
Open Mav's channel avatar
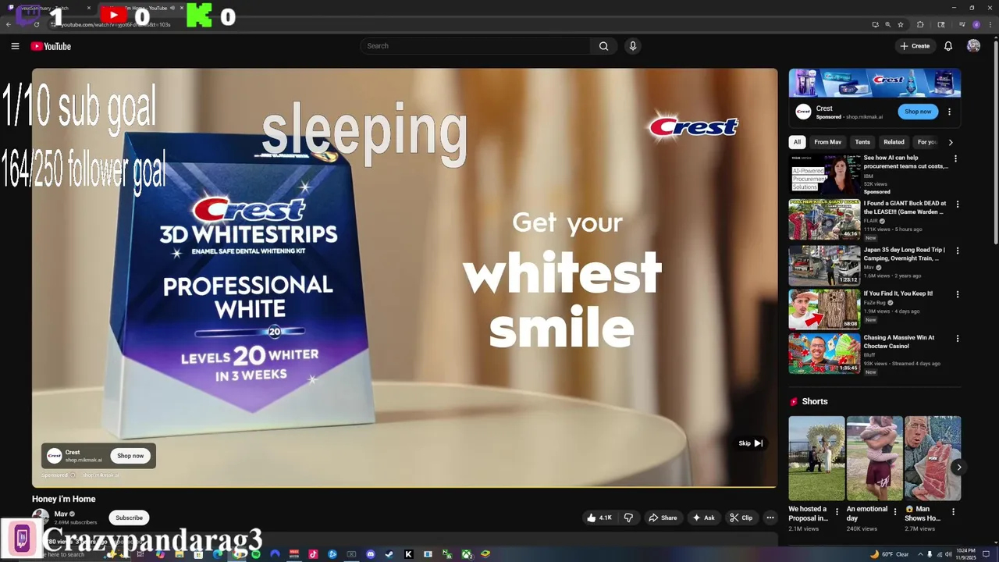(x=41, y=517)
